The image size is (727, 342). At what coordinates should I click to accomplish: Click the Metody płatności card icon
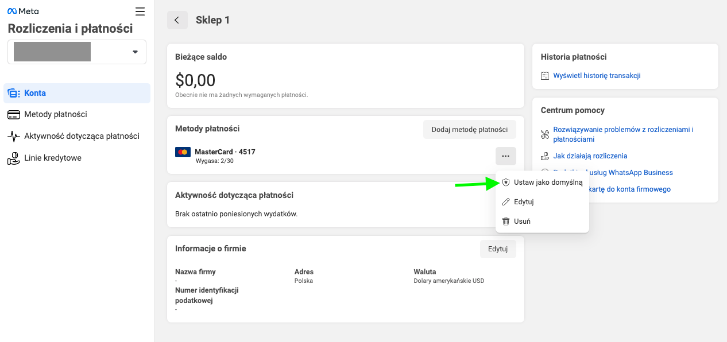pyautogui.click(x=14, y=115)
